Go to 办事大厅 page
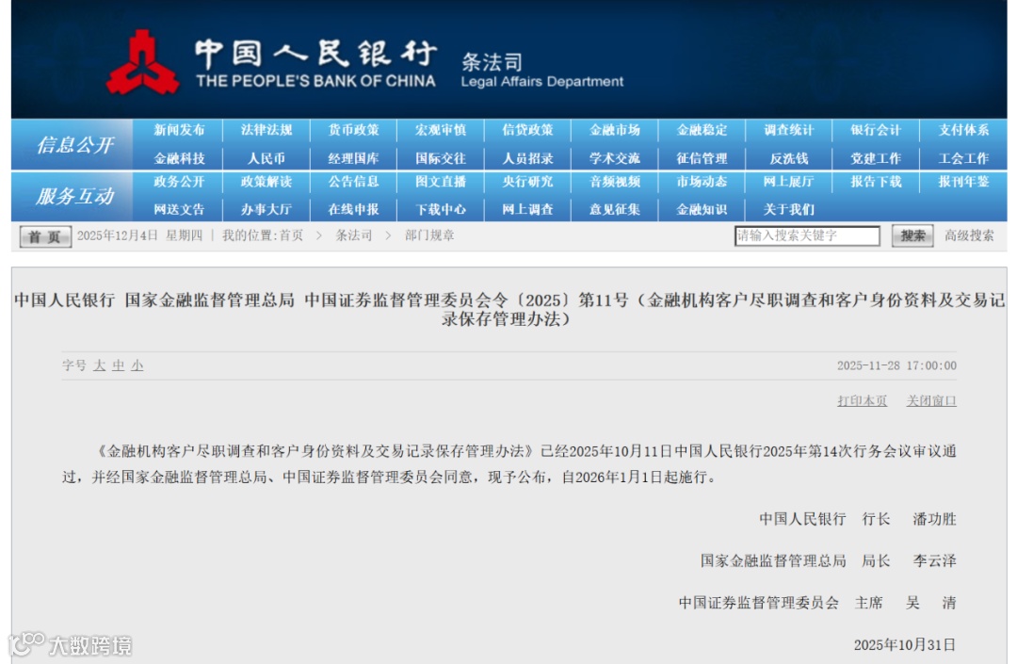The image size is (1017, 664). pyautogui.click(x=266, y=209)
